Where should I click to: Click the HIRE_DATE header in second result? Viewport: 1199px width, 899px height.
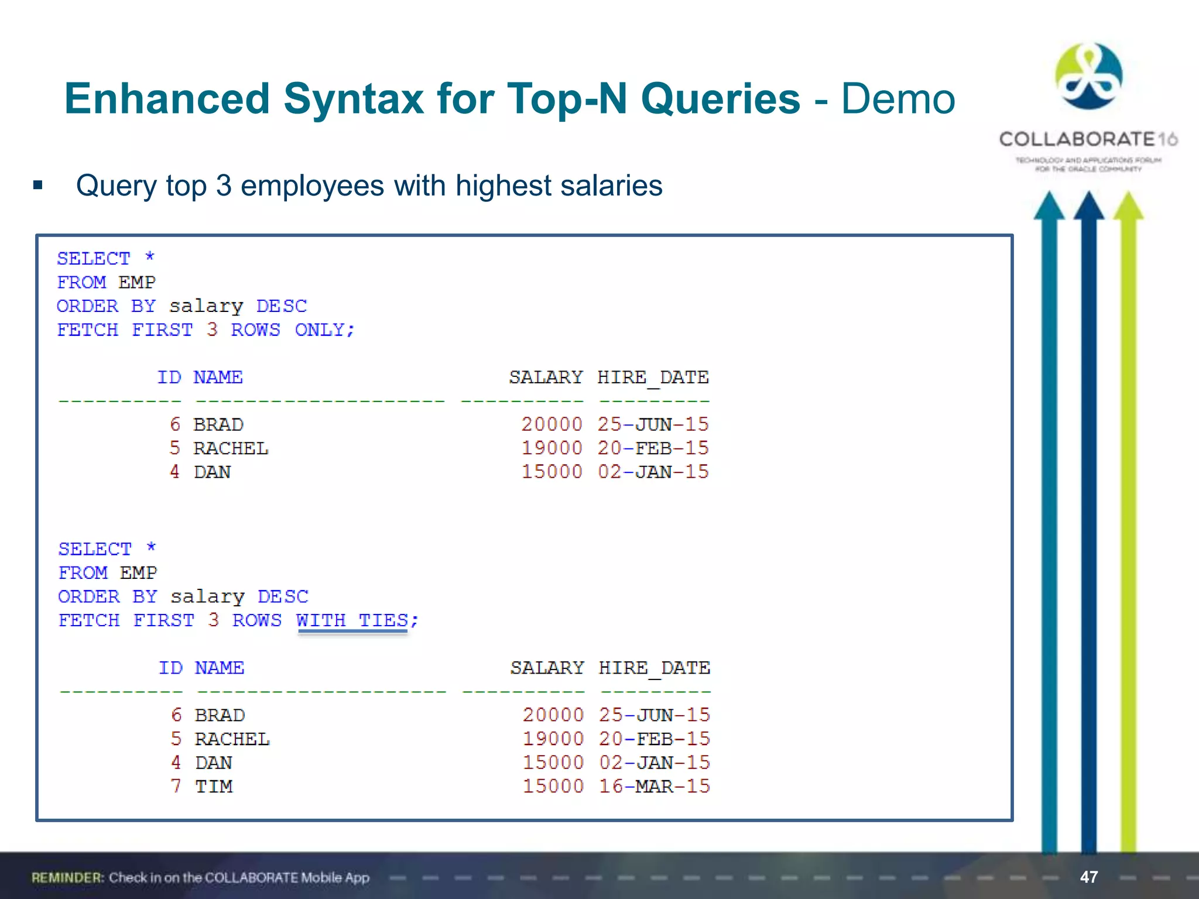pos(654,668)
